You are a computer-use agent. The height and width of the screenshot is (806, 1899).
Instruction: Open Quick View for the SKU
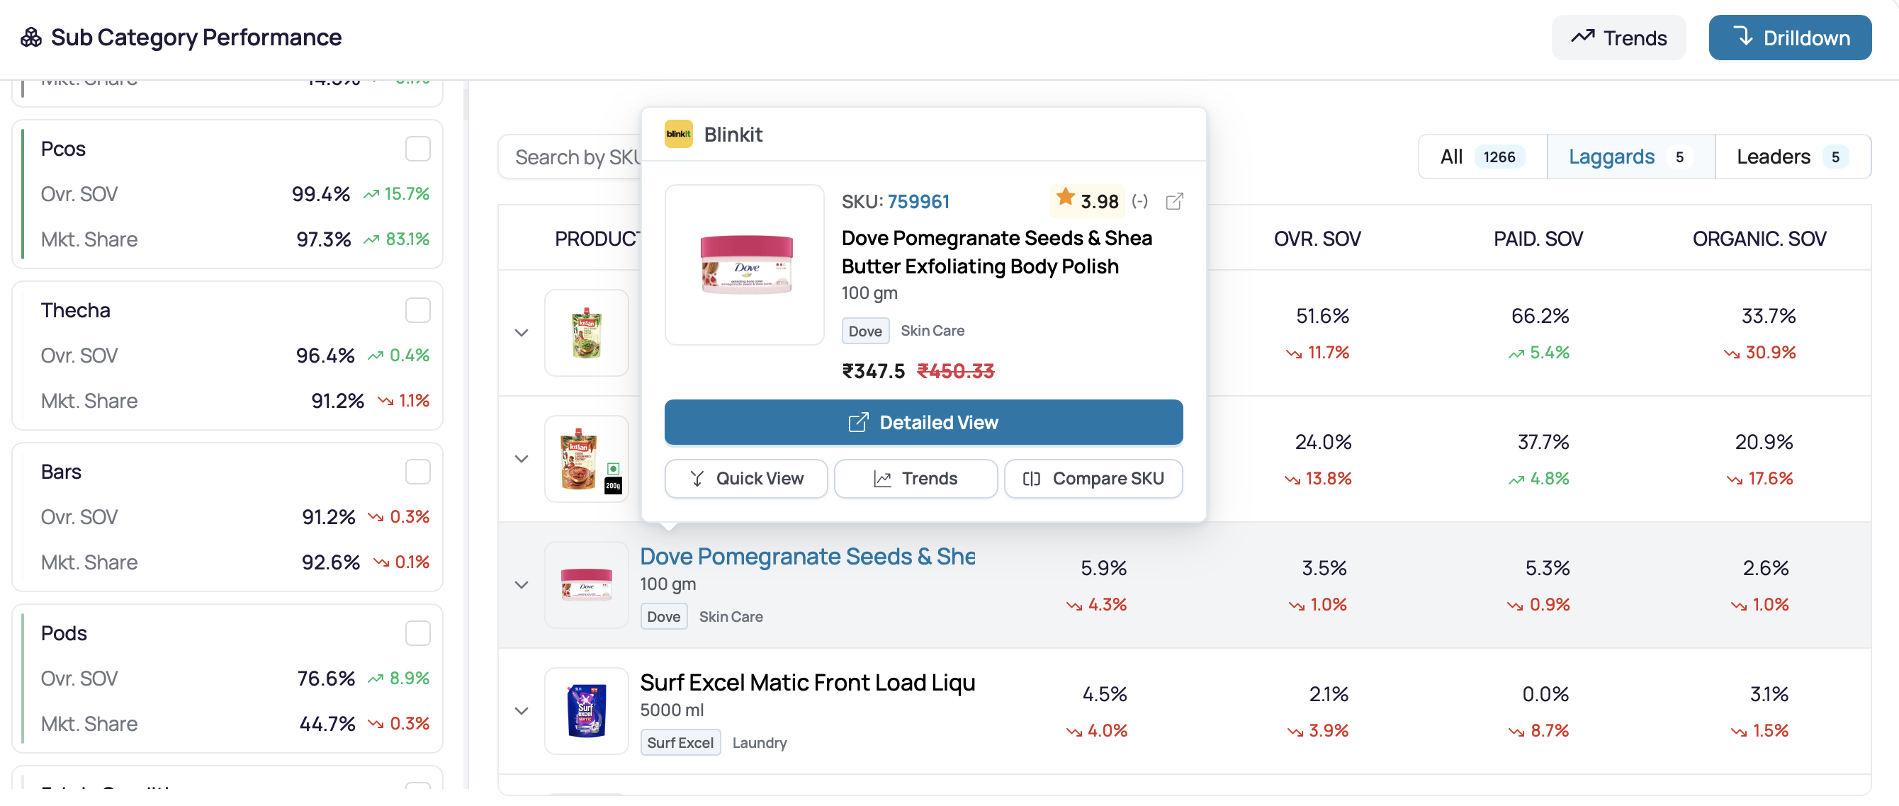click(746, 478)
